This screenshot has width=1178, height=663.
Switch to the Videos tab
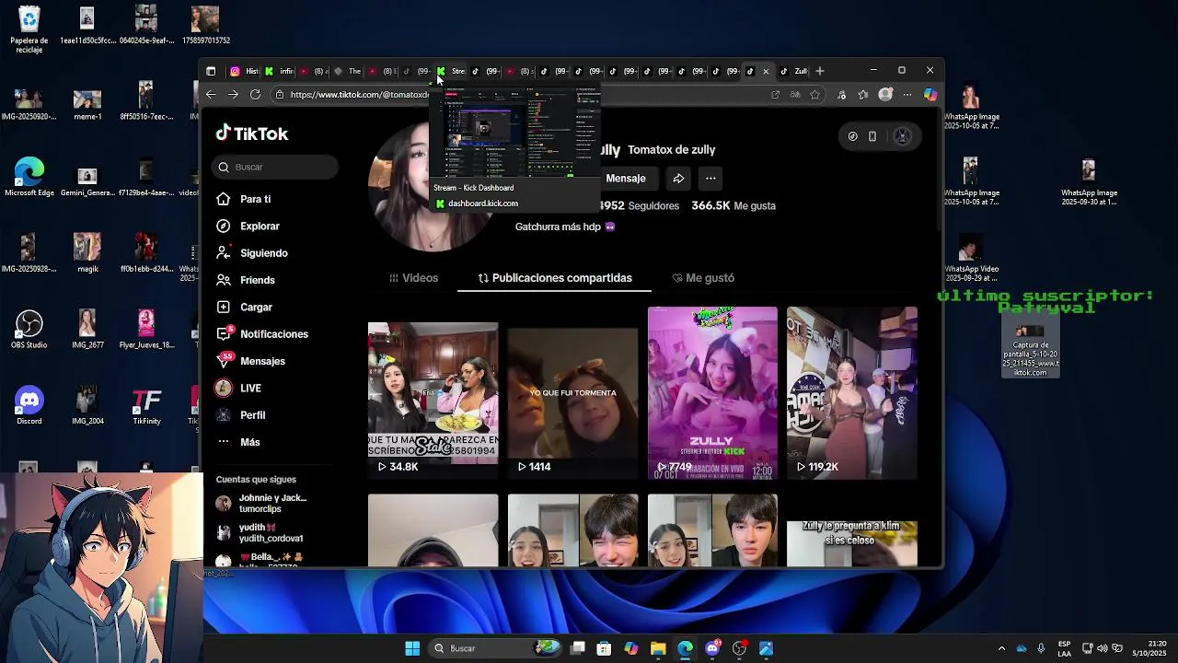[413, 278]
